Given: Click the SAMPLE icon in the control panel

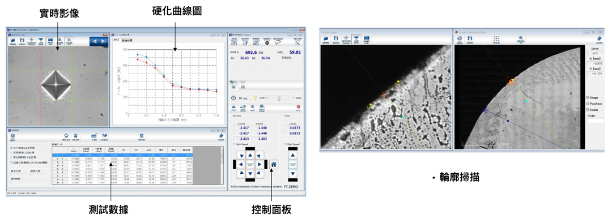Looking at the screenshot, I should click(267, 41).
